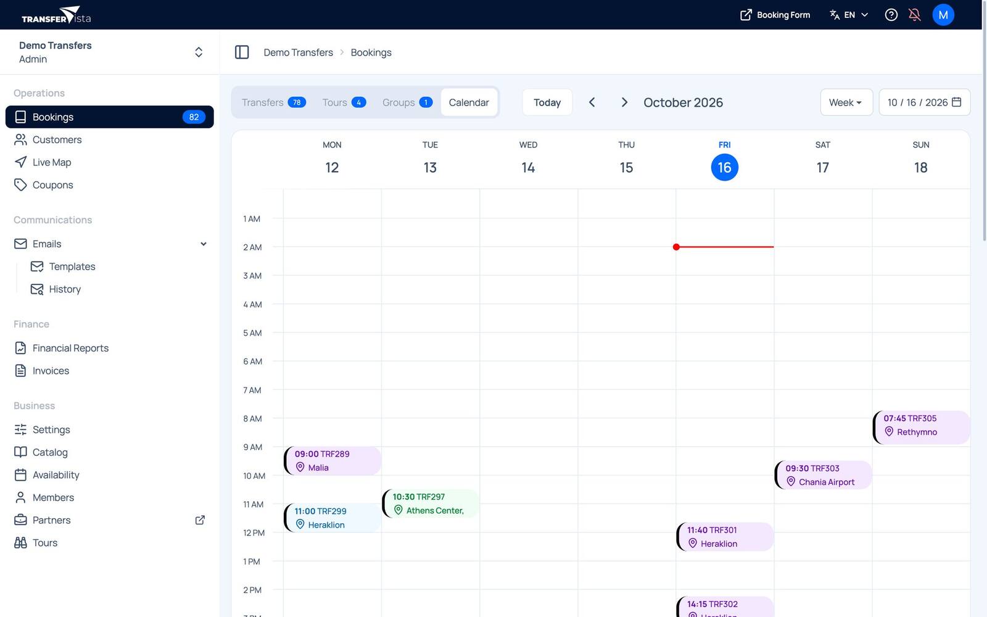Open booking TRF289 to Malia
The image size is (987, 617).
(x=332, y=461)
